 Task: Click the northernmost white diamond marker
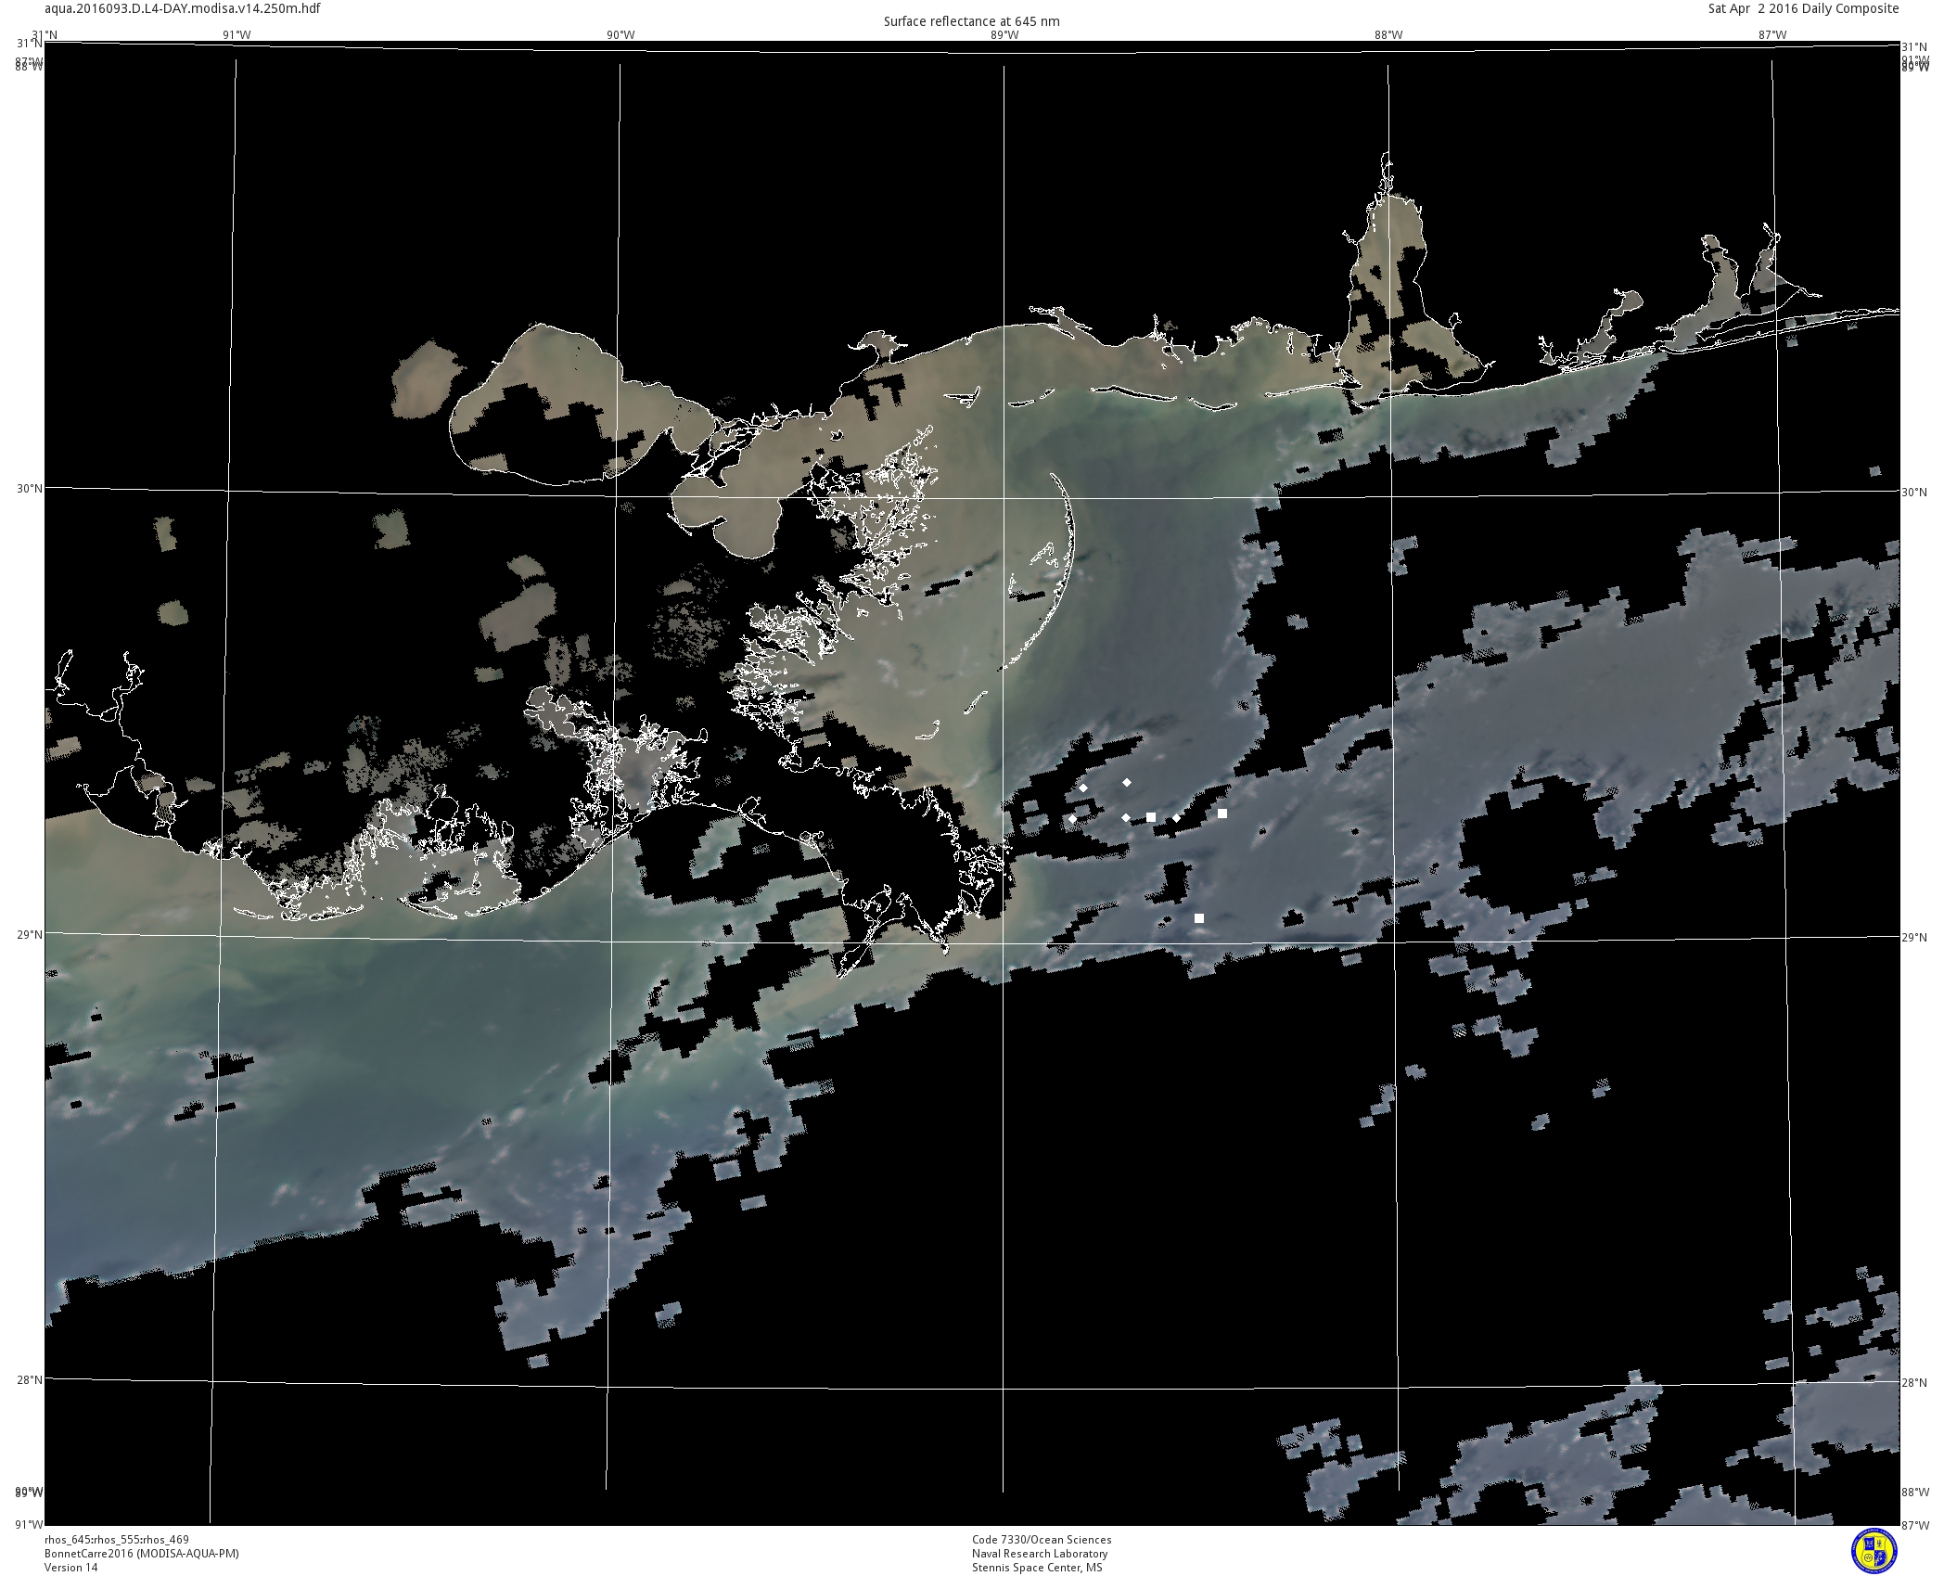1127,783
